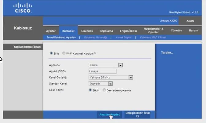Screen dimensions: 206x123
Task: Open the Ağ Modu dropdown
Action: click(120, 65)
